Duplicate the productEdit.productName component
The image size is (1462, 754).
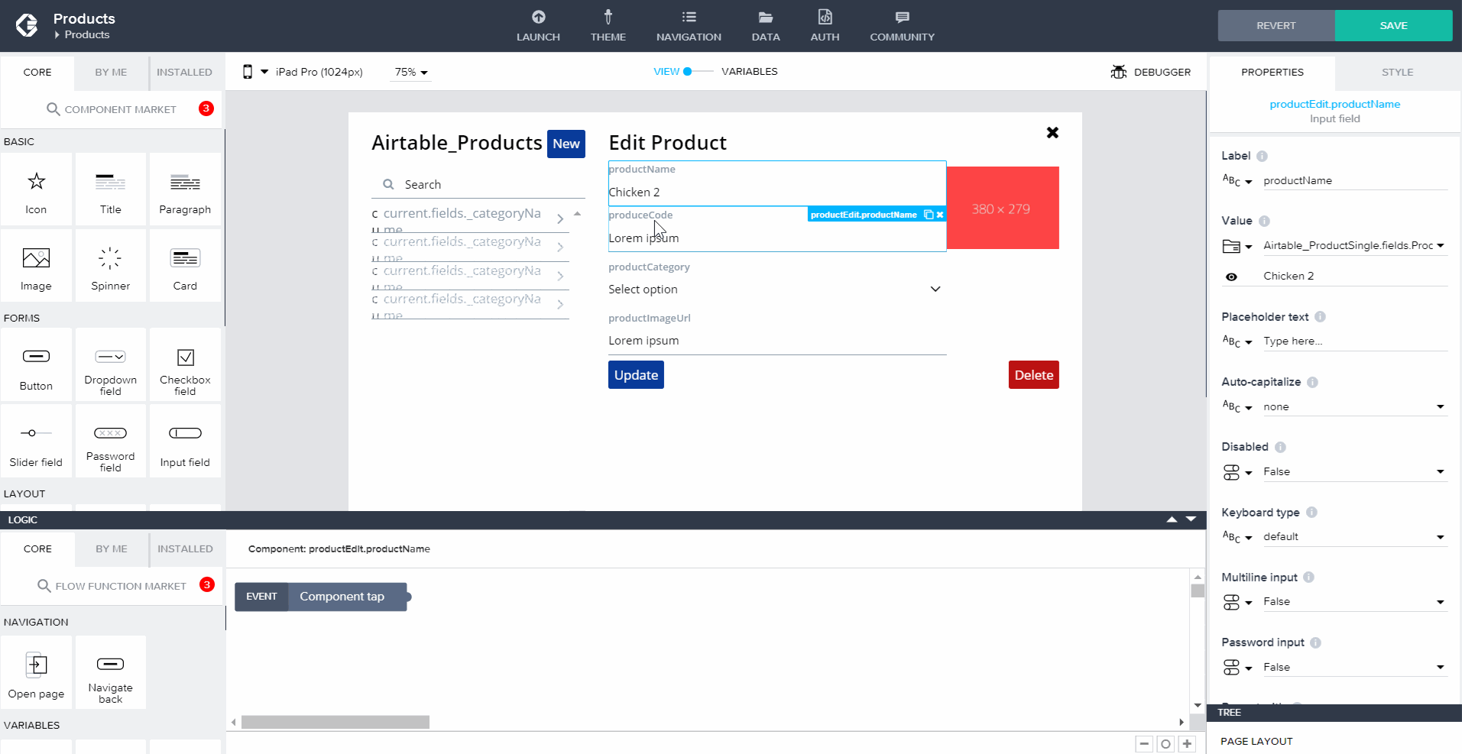[x=929, y=215]
